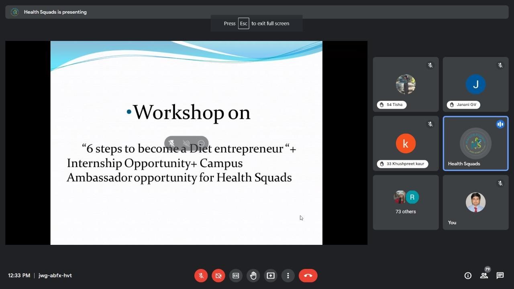Raise your hand
Screen dimensions: 514x289
point(253,275)
